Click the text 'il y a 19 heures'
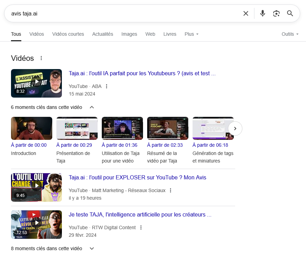 pos(85,198)
